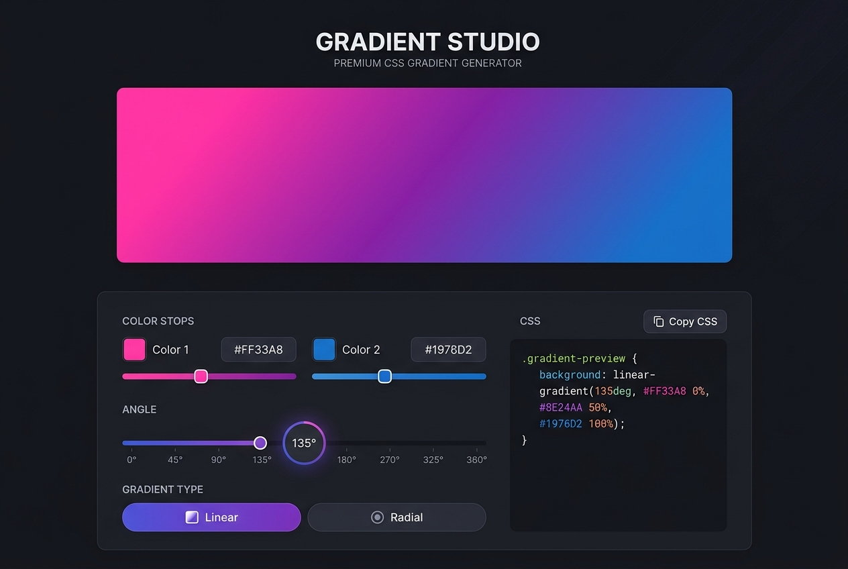Click the 135deg value in CSS code
The height and width of the screenshot is (569, 848).
click(x=613, y=391)
